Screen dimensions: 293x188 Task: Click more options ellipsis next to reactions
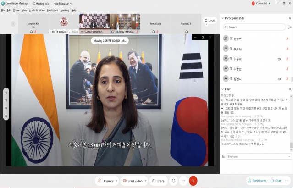tap(183, 181)
